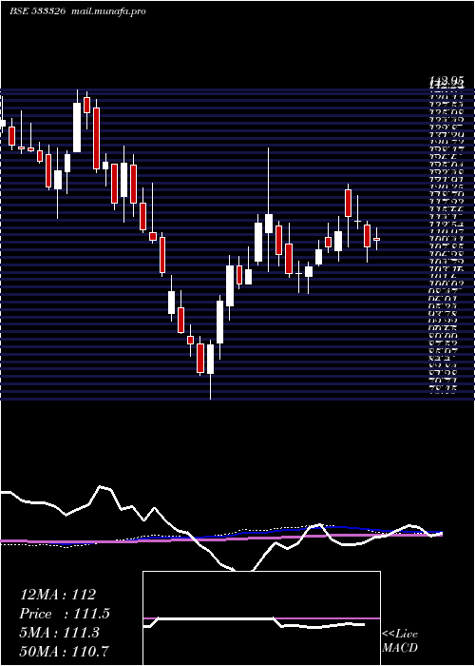Select the 5MA : 111.3 readout
Viewport: 475px width, 666px height.
coord(59,632)
